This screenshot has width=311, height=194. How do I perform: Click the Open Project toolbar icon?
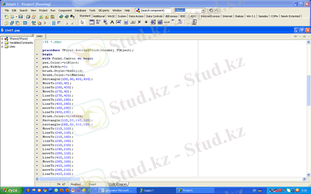[x=34, y=17]
